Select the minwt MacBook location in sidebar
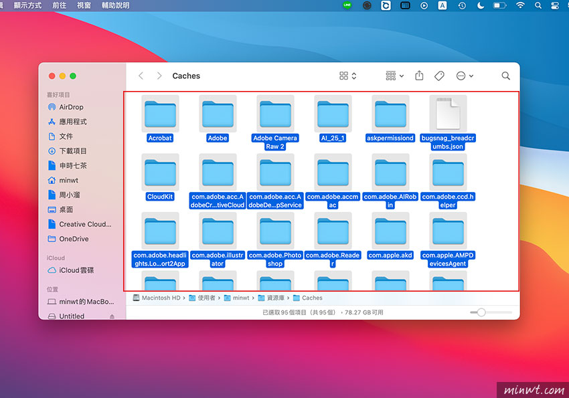The image size is (569, 398). tap(81, 302)
